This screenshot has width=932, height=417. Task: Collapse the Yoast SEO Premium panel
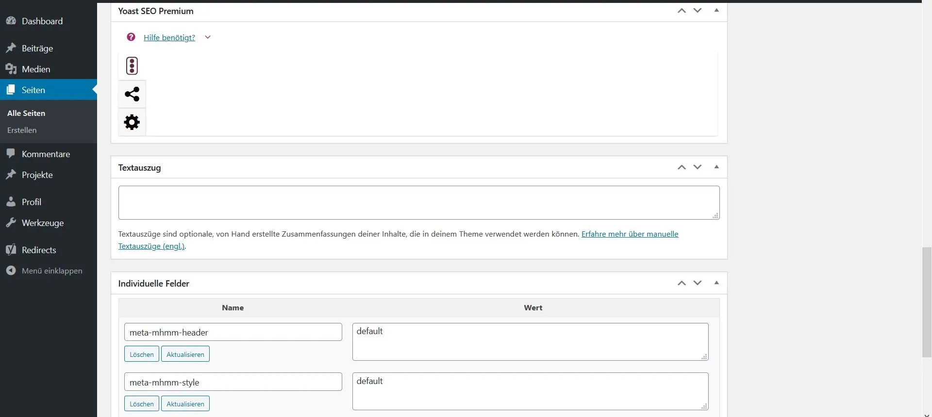[x=716, y=10]
